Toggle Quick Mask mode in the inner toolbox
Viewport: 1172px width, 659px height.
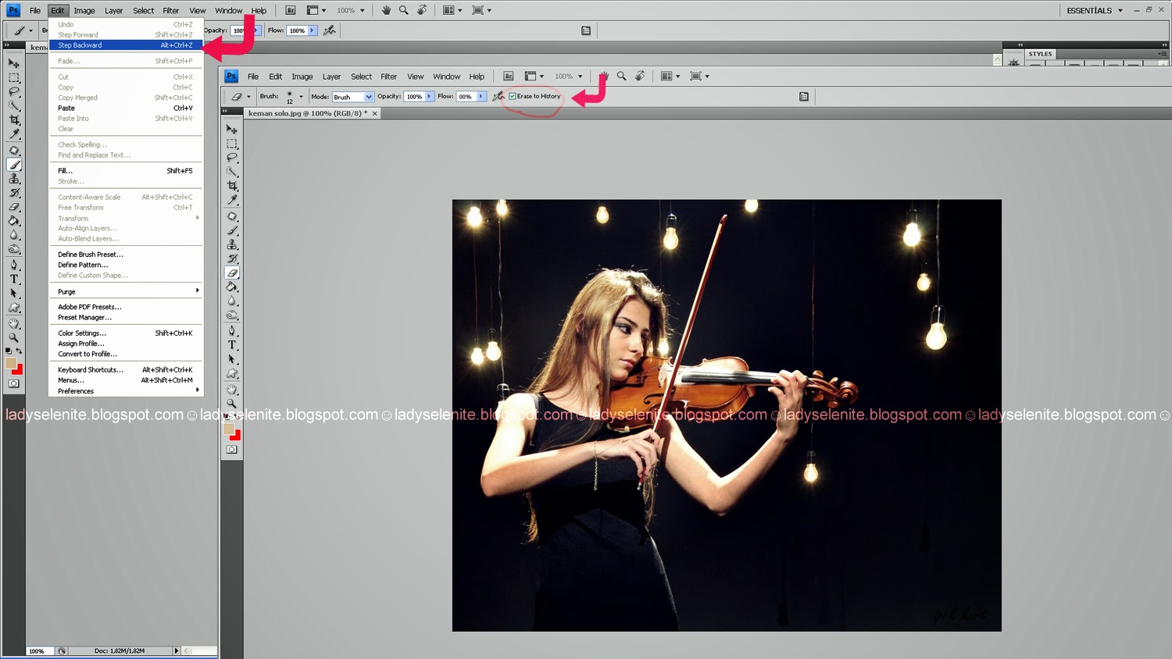point(232,450)
